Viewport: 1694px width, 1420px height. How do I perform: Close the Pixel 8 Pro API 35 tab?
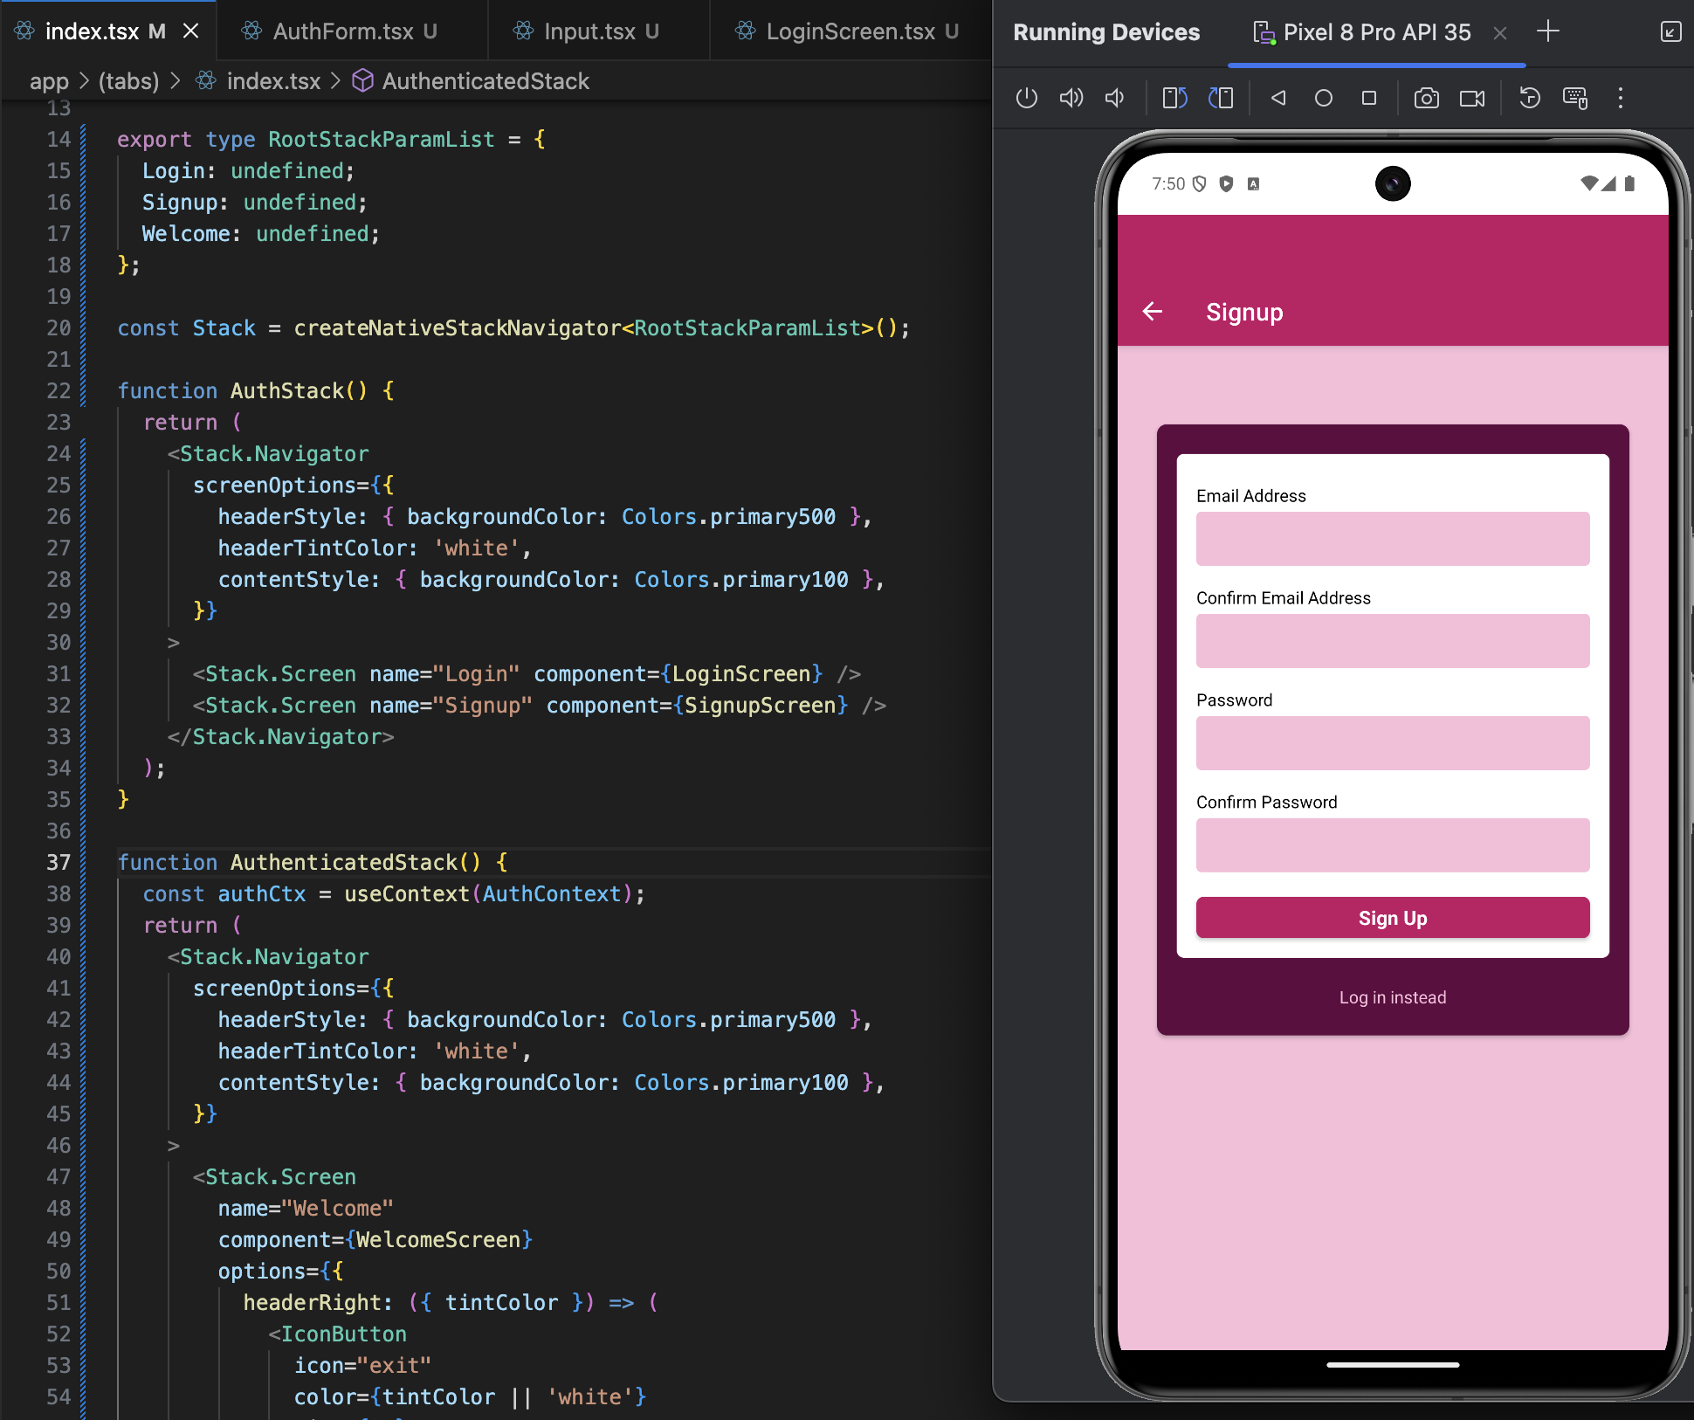point(1500,33)
